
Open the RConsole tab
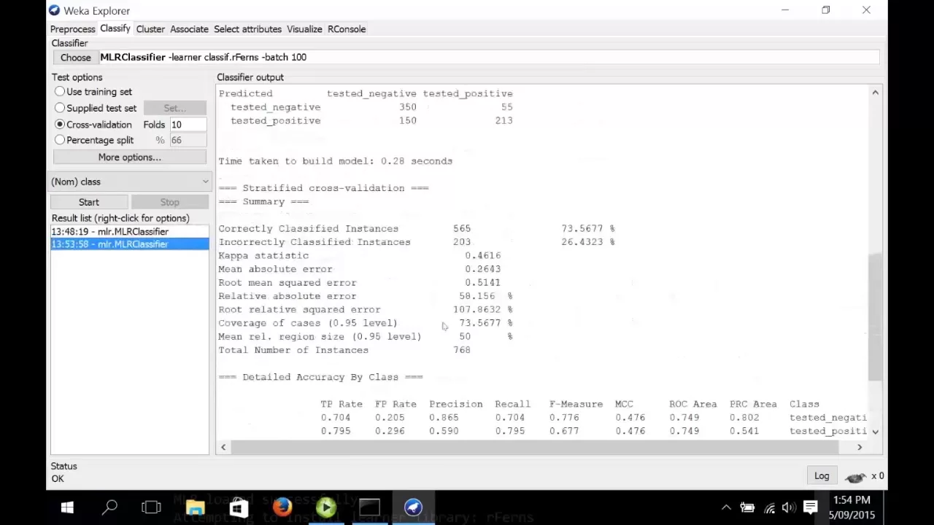(x=347, y=29)
